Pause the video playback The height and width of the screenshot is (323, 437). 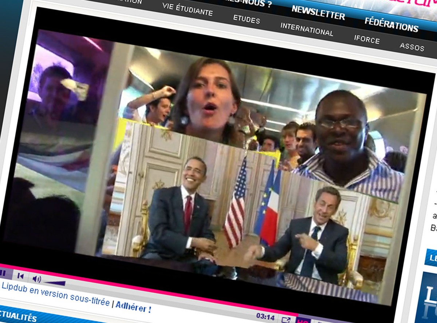tap(2, 273)
